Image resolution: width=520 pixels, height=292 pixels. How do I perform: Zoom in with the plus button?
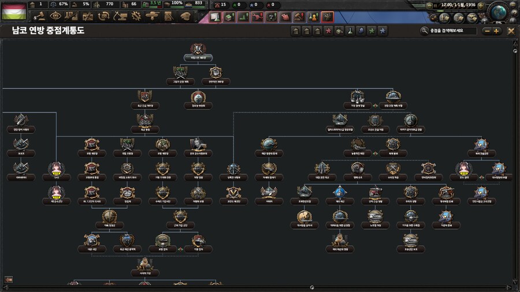[496, 31]
